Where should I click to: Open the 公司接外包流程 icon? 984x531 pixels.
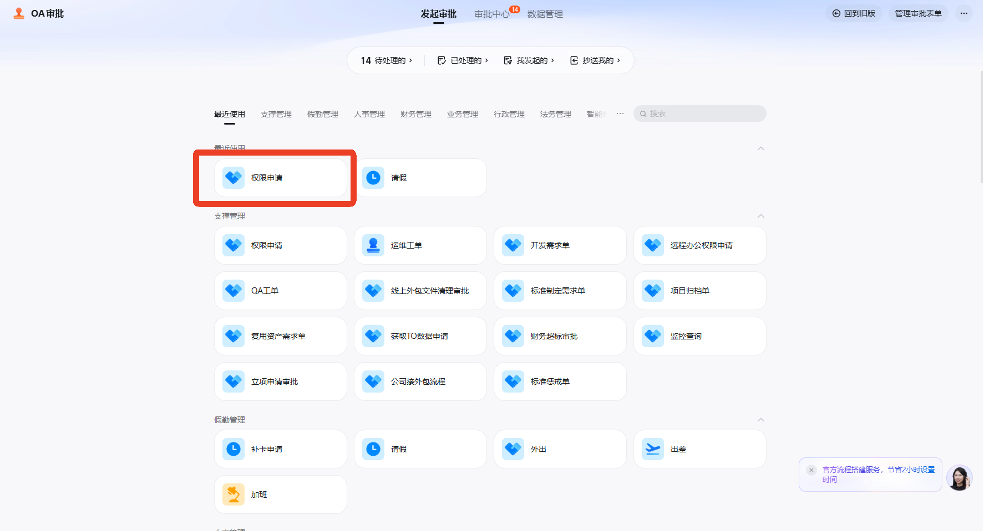[x=373, y=382]
